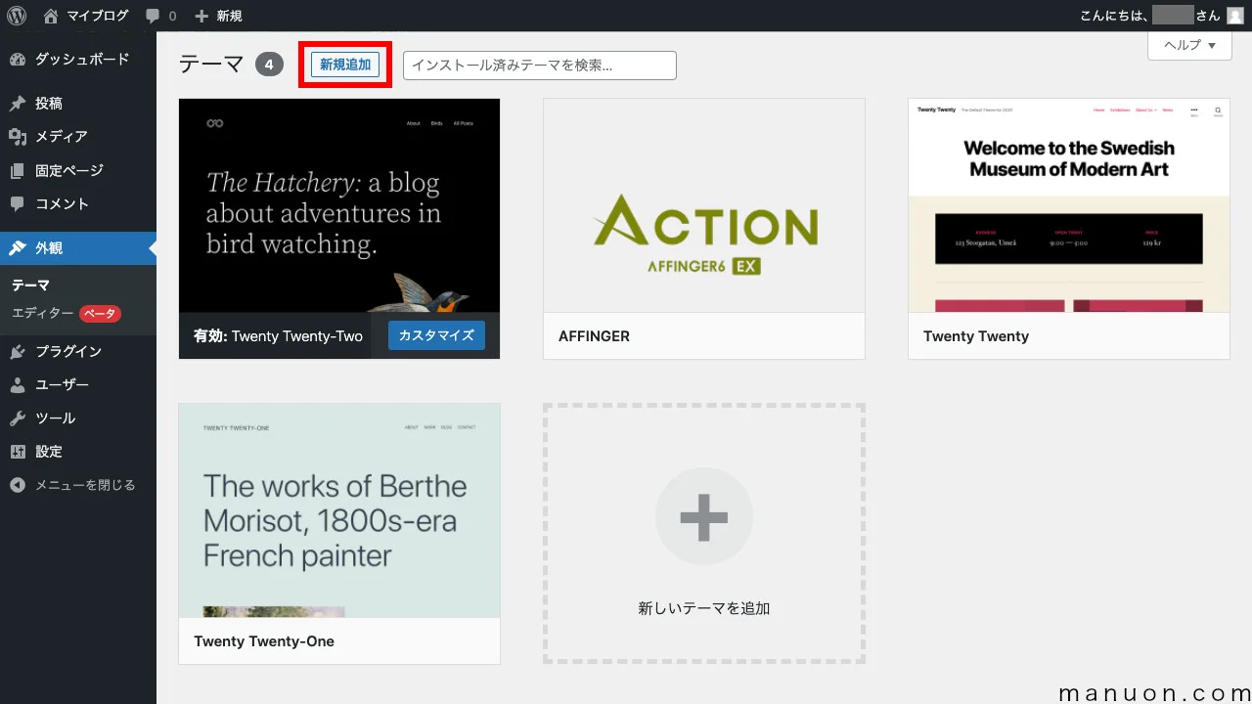Click the 新しいテーマを追加 label
The image size is (1252, 704).
tap(704, 608)
